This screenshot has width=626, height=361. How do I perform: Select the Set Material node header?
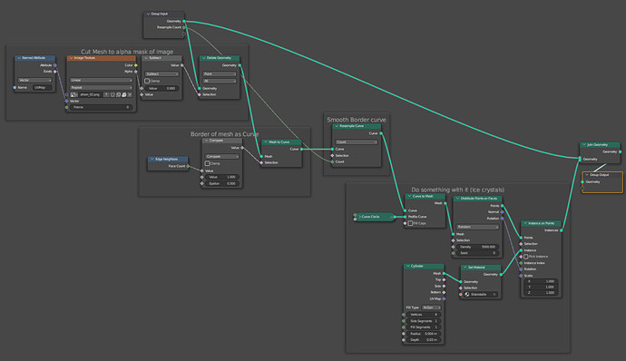click(x=481, y=268)
